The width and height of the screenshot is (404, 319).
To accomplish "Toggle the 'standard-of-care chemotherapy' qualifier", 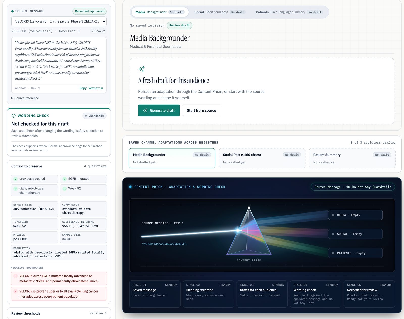I will pos(35,190).
